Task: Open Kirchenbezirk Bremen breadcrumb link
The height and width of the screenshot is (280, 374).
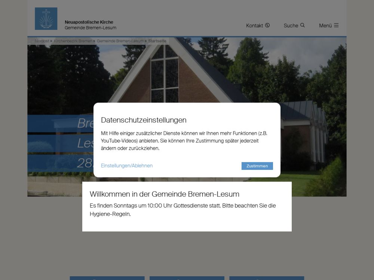Action: pos(73,41)
